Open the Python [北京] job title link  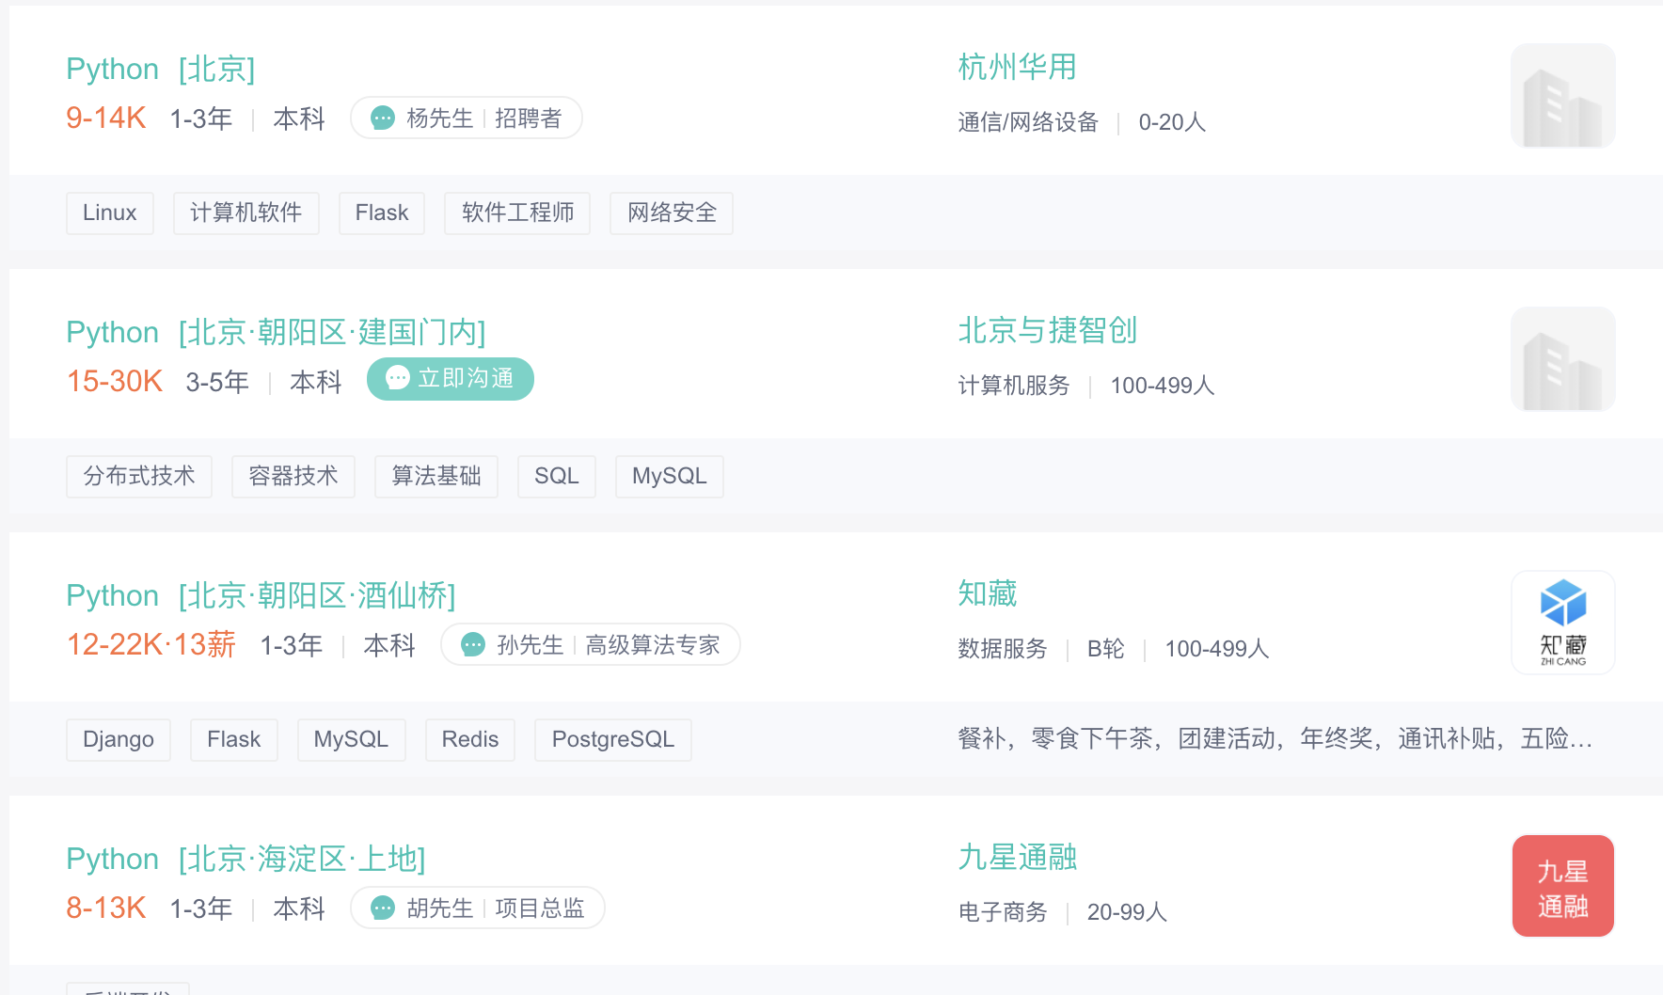click(x=161, y=69)
